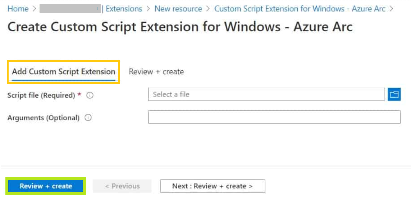Screen dimensions: 411x200
Task: Focus the Select a file input field
Action: tap(266, 94)
